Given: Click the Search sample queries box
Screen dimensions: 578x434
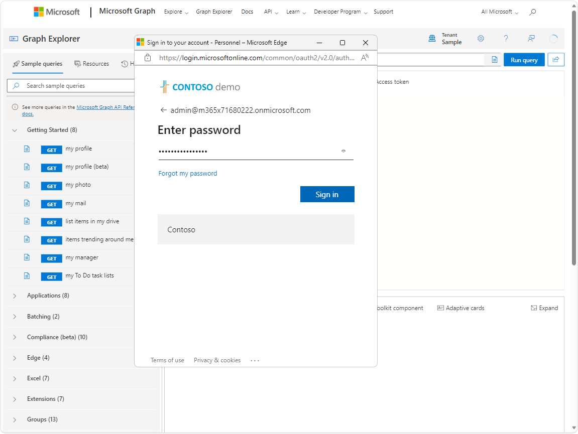Looking at the screenshot, I should pos(71,86).
